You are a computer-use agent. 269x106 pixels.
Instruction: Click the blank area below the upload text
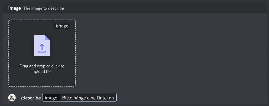point(42,80)
